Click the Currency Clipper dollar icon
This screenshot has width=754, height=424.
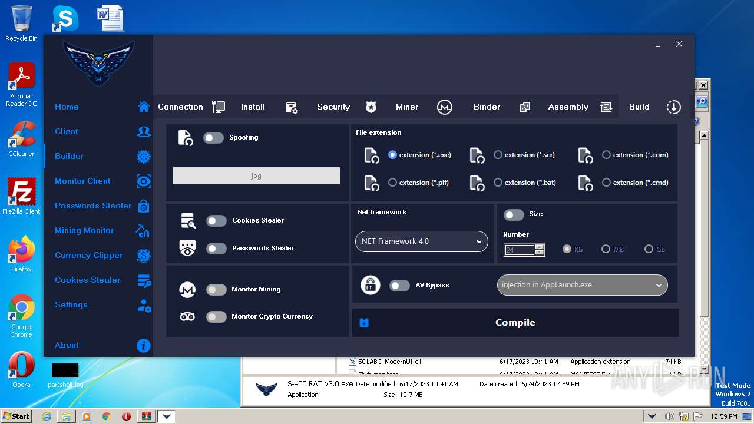click(144, 255)
